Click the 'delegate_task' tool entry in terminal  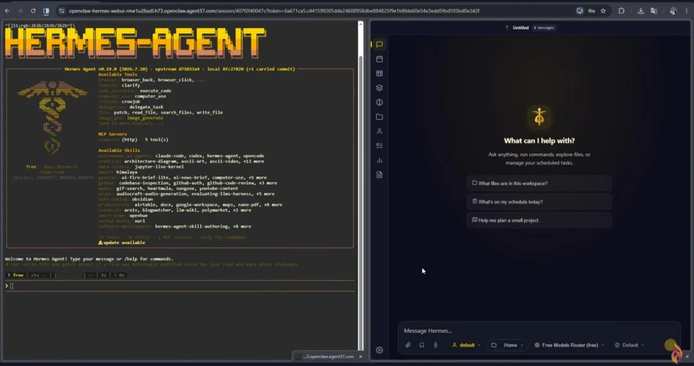146,107
